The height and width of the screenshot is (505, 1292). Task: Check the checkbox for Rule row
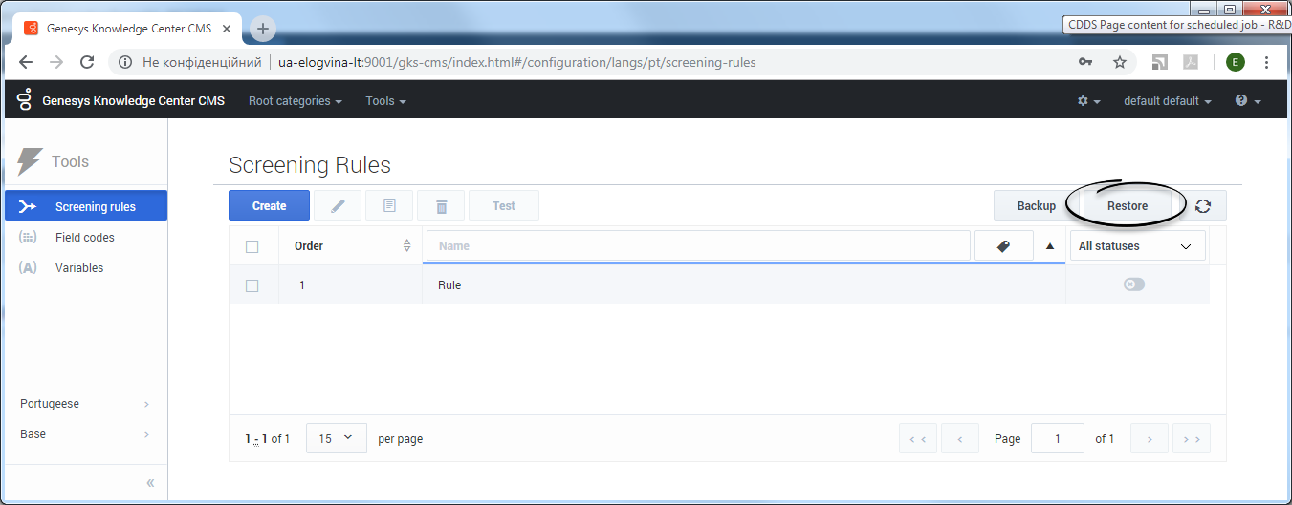coord(252,285)
